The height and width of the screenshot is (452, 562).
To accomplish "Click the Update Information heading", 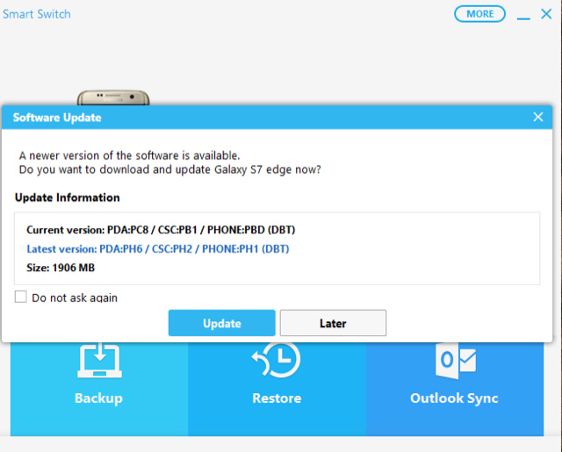I will (68, 197).
